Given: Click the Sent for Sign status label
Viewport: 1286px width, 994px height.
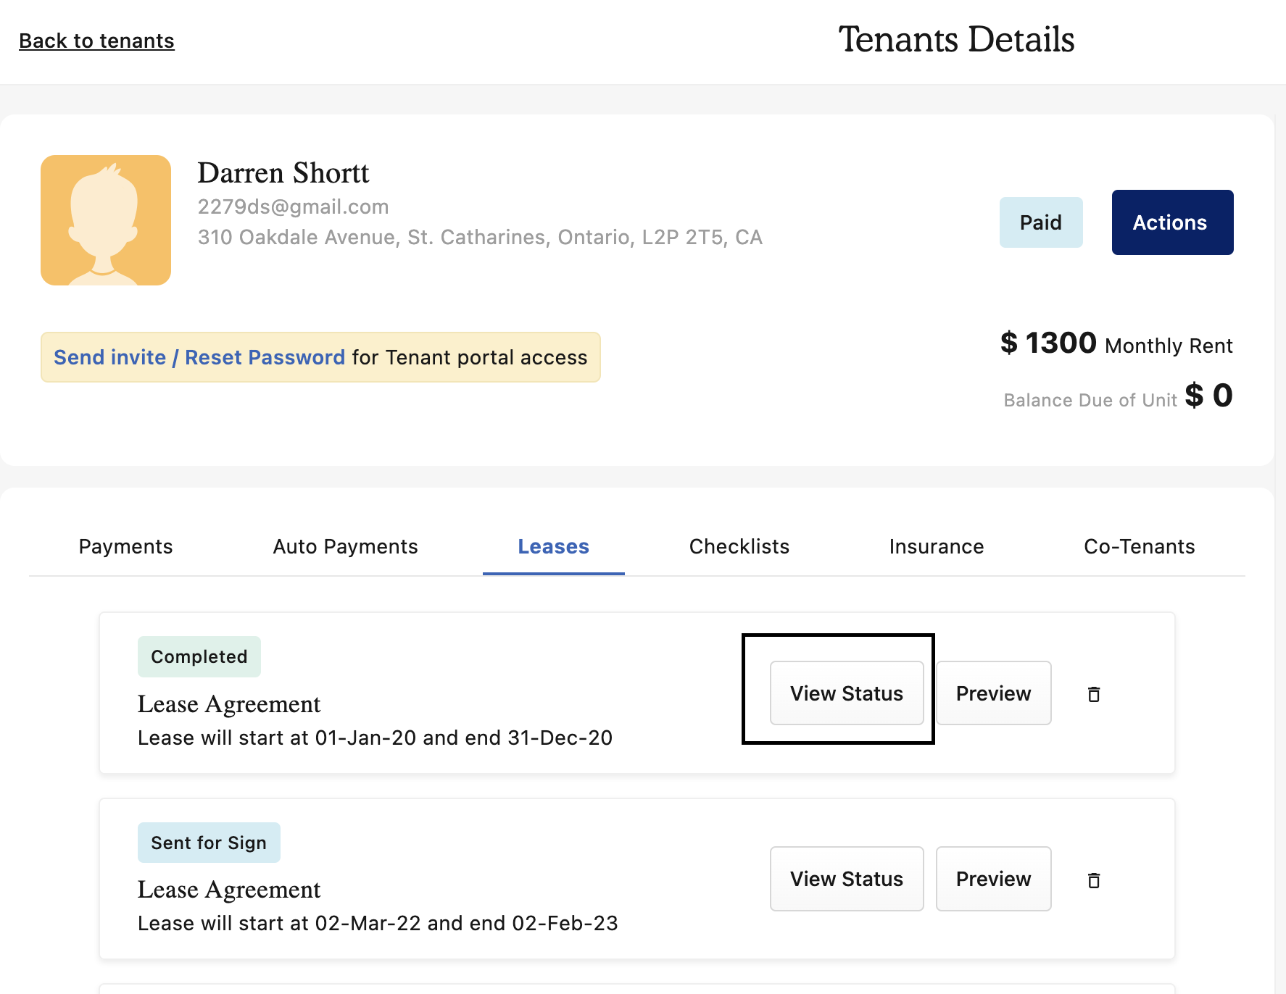Looking at the screenshot, I should click(x=209, y=843).
